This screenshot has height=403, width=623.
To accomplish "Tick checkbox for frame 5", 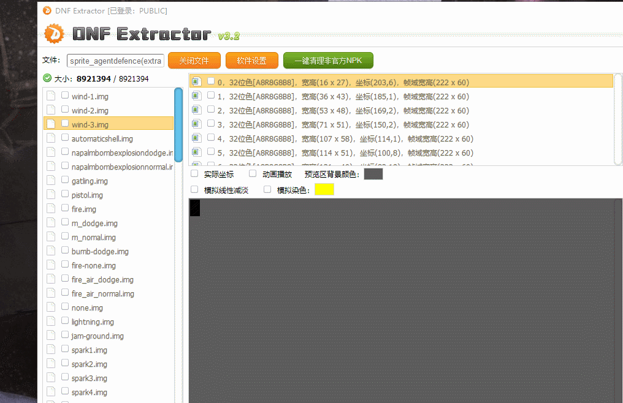I will point(211,151).
